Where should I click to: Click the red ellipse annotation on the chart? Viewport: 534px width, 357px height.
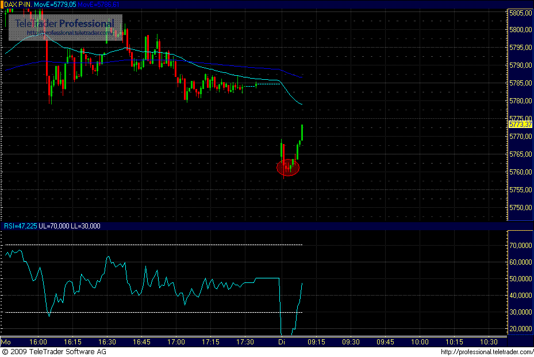[287, 168]
